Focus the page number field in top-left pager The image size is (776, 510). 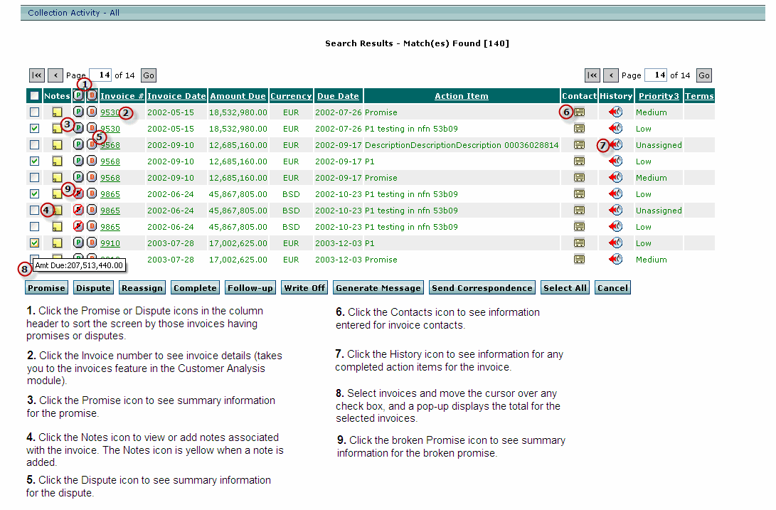[100, 75]
